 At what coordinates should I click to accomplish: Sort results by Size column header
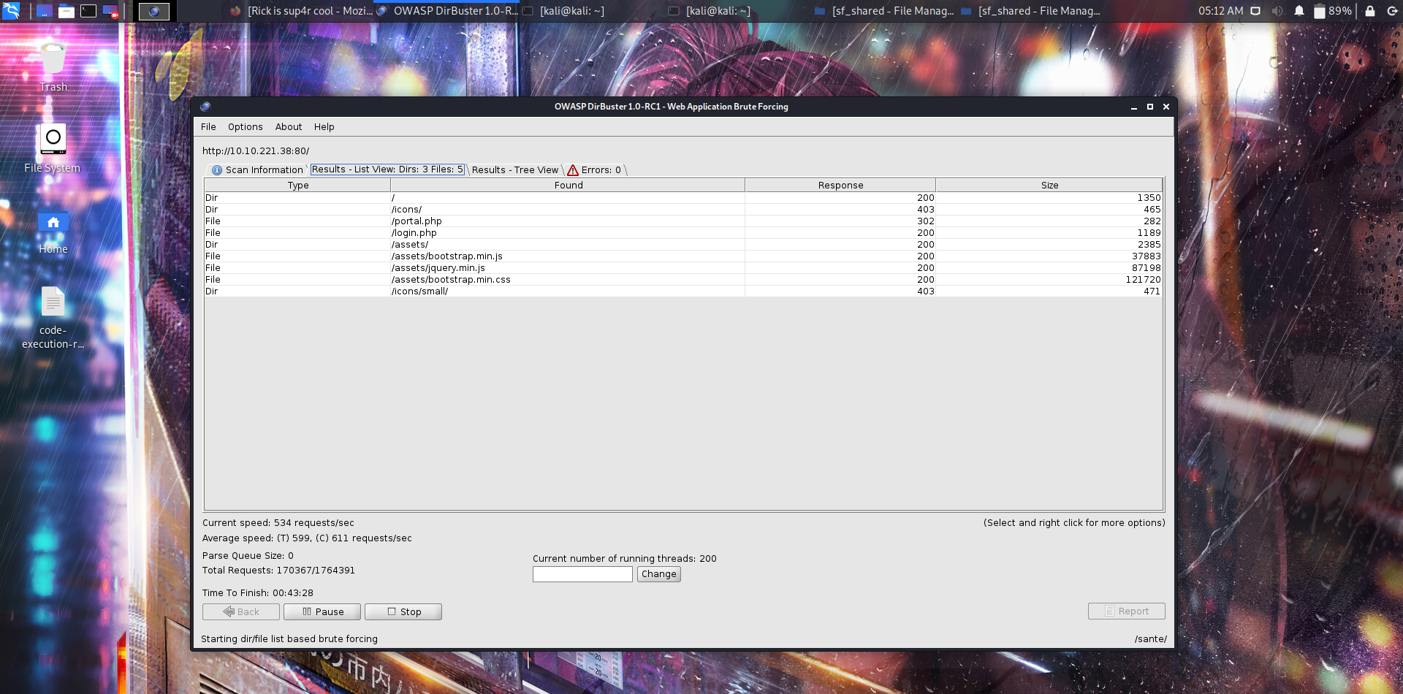[x=1049, y=186]
